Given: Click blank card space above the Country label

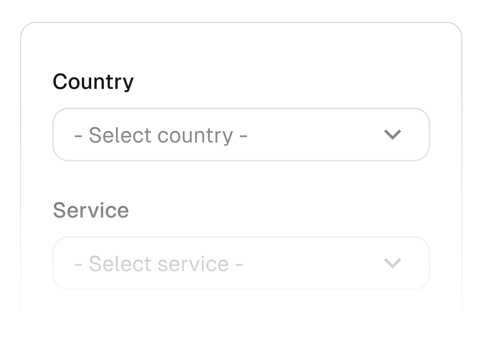Looking at the screenshot, I should pos(241,47).
